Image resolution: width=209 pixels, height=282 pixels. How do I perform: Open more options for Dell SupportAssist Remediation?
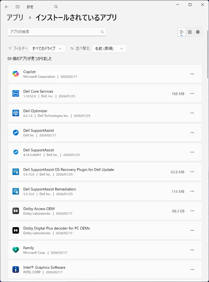[x=192, y=191]
